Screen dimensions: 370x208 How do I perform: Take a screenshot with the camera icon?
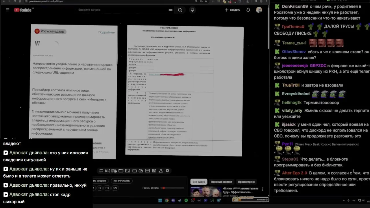pyautogui.click(x=154, y=171)
